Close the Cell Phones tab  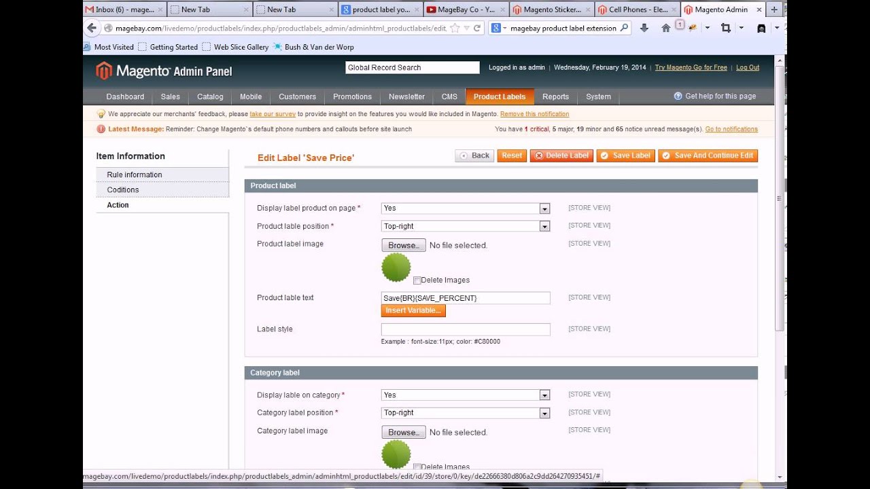pyautogui.click(x=673, y=10)
